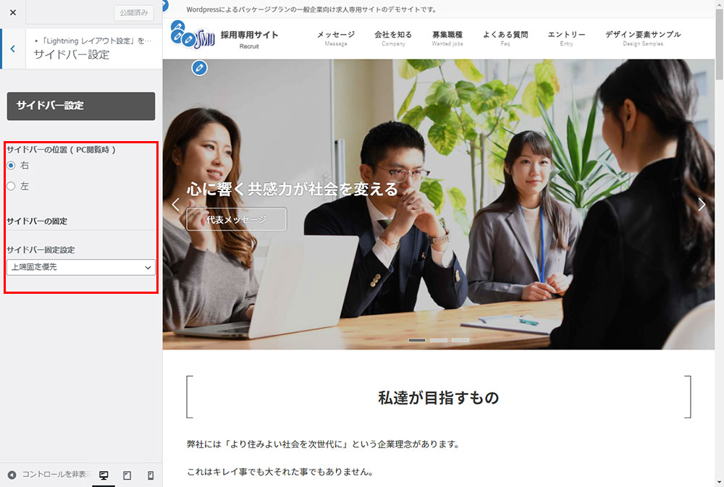Viewport: 724px width, 487px height.
Task: Select 左 for sidebar position
Action: tap(11, 186)
